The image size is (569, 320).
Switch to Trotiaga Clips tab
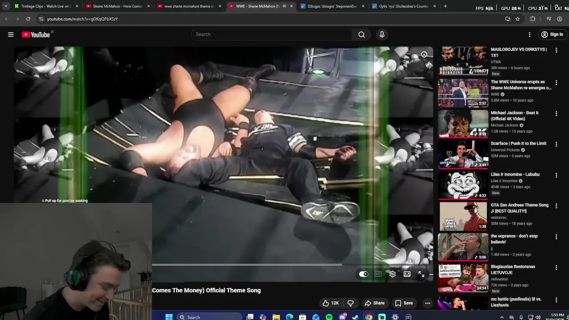pos(46,6)
